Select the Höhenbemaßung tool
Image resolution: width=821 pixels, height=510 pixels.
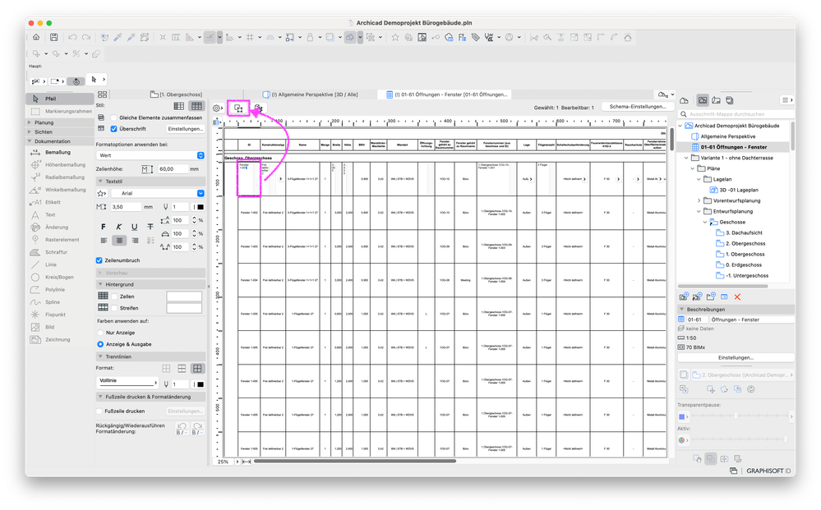click(x=60, y=165)
